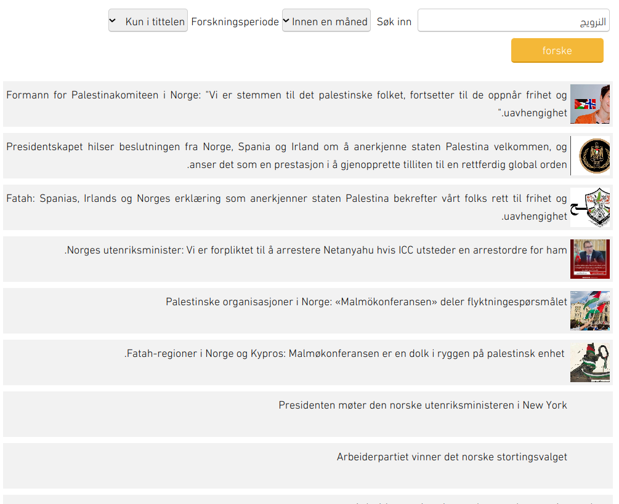Viewport: 619px width, 504px height.
Task: Expand the 'Kun i tittelen' dropdown
Action: 148,21
